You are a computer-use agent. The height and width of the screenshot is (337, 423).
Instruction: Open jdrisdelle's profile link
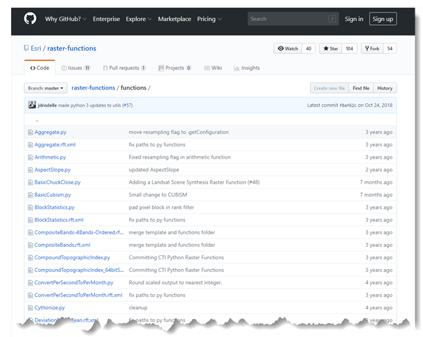pyautogui.click(x=47, y=105)
